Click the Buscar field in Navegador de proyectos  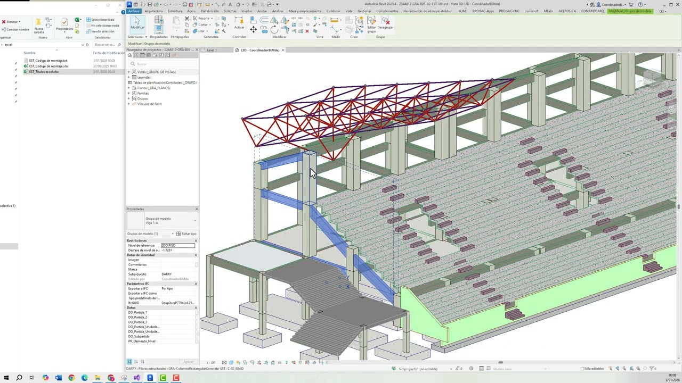(162, 64)
